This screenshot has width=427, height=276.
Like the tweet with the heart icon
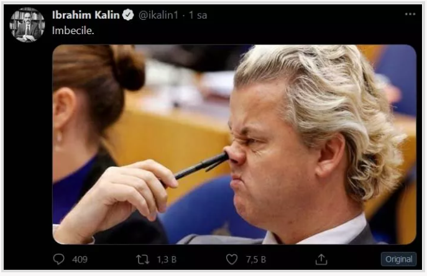232,259
